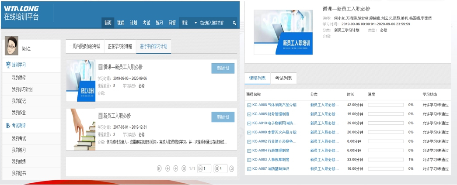The image size is (457, 185).
Task: Click the 考试测评 section icon
Action: [x=8, y=126]
